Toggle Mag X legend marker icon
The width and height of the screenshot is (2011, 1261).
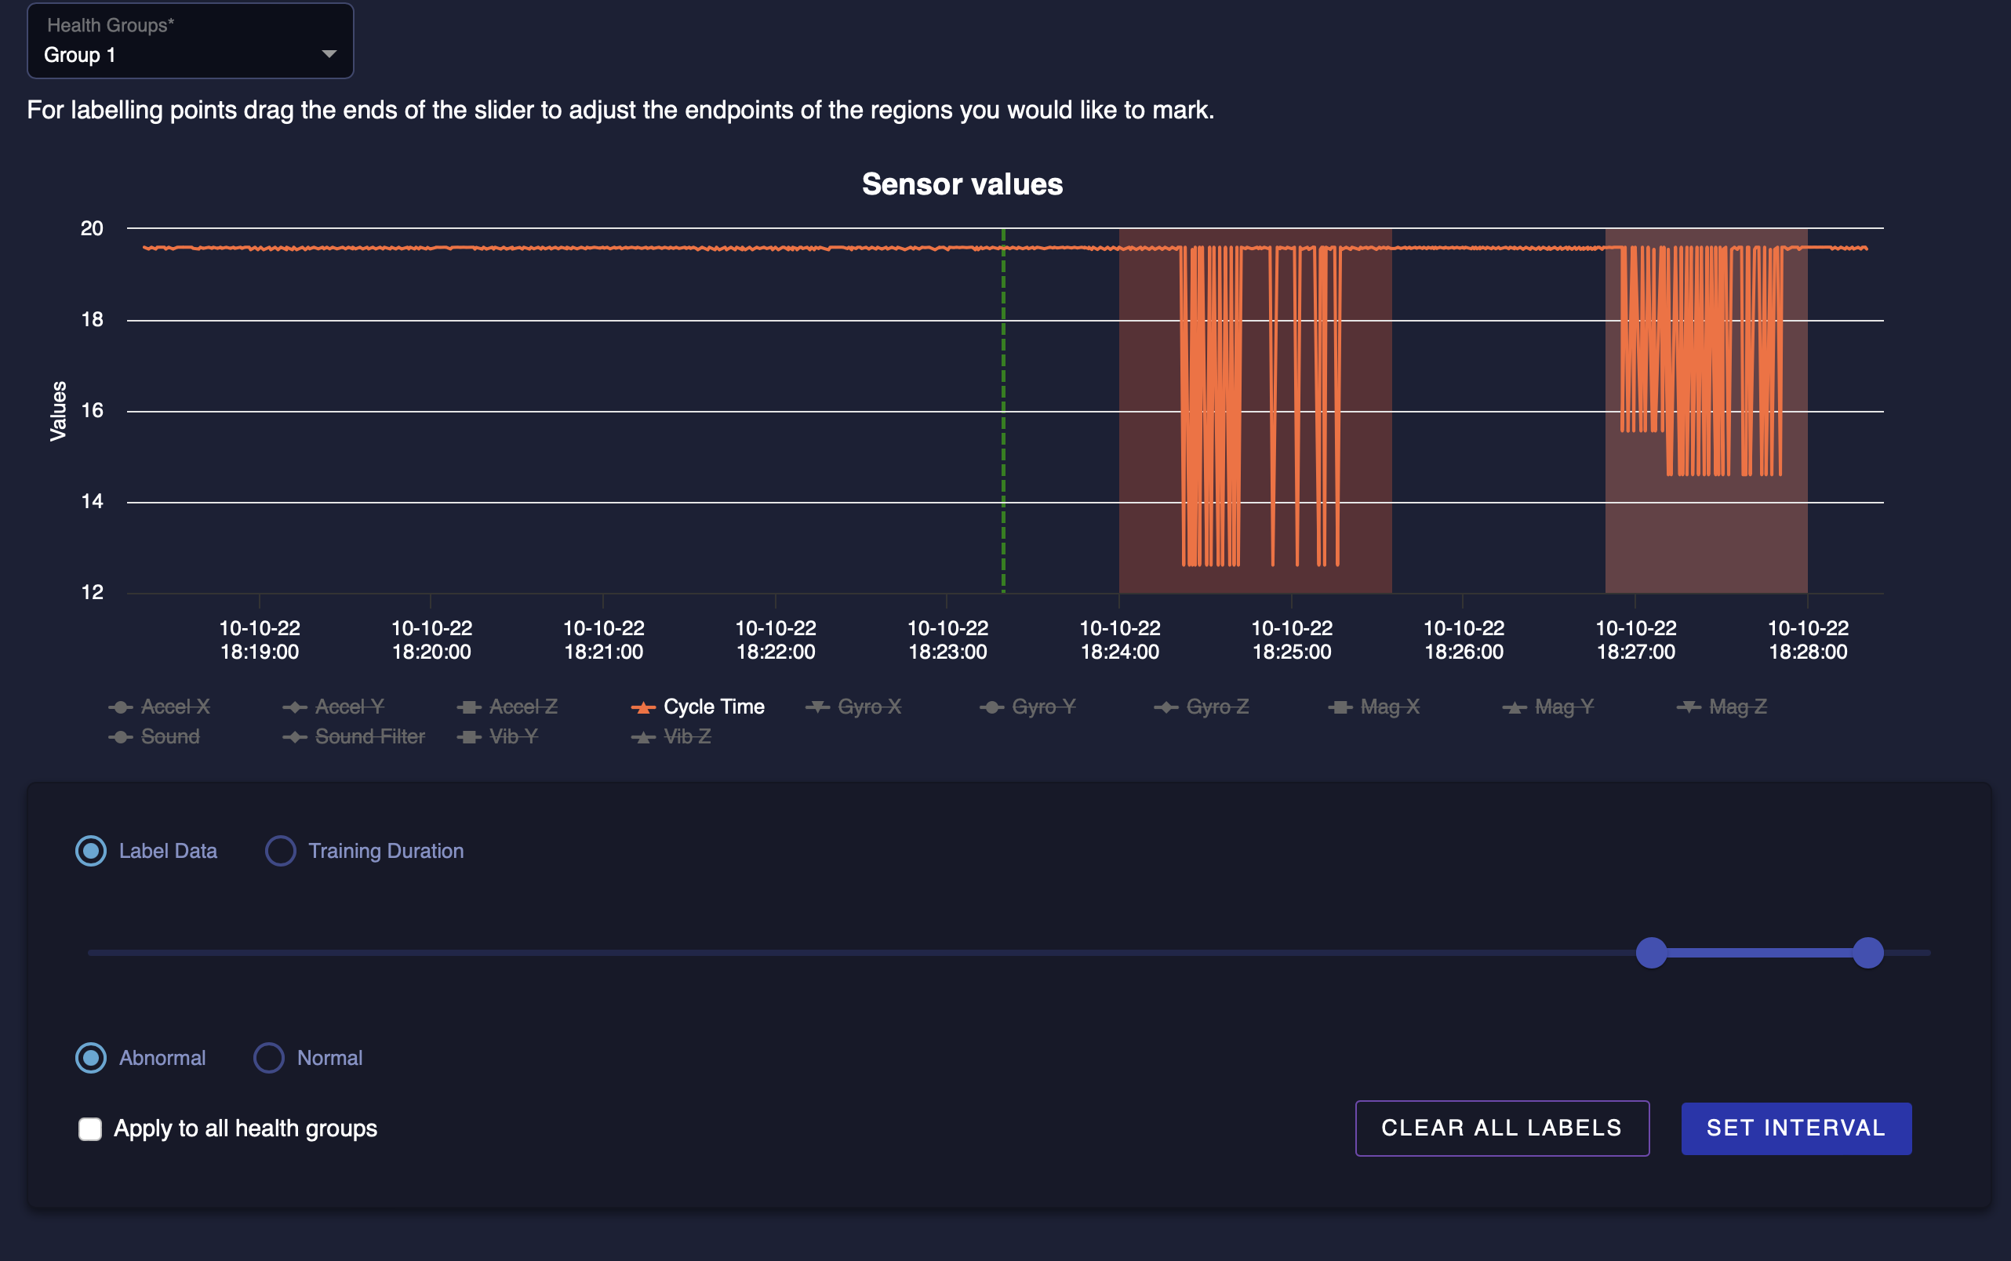[1340, 707]
